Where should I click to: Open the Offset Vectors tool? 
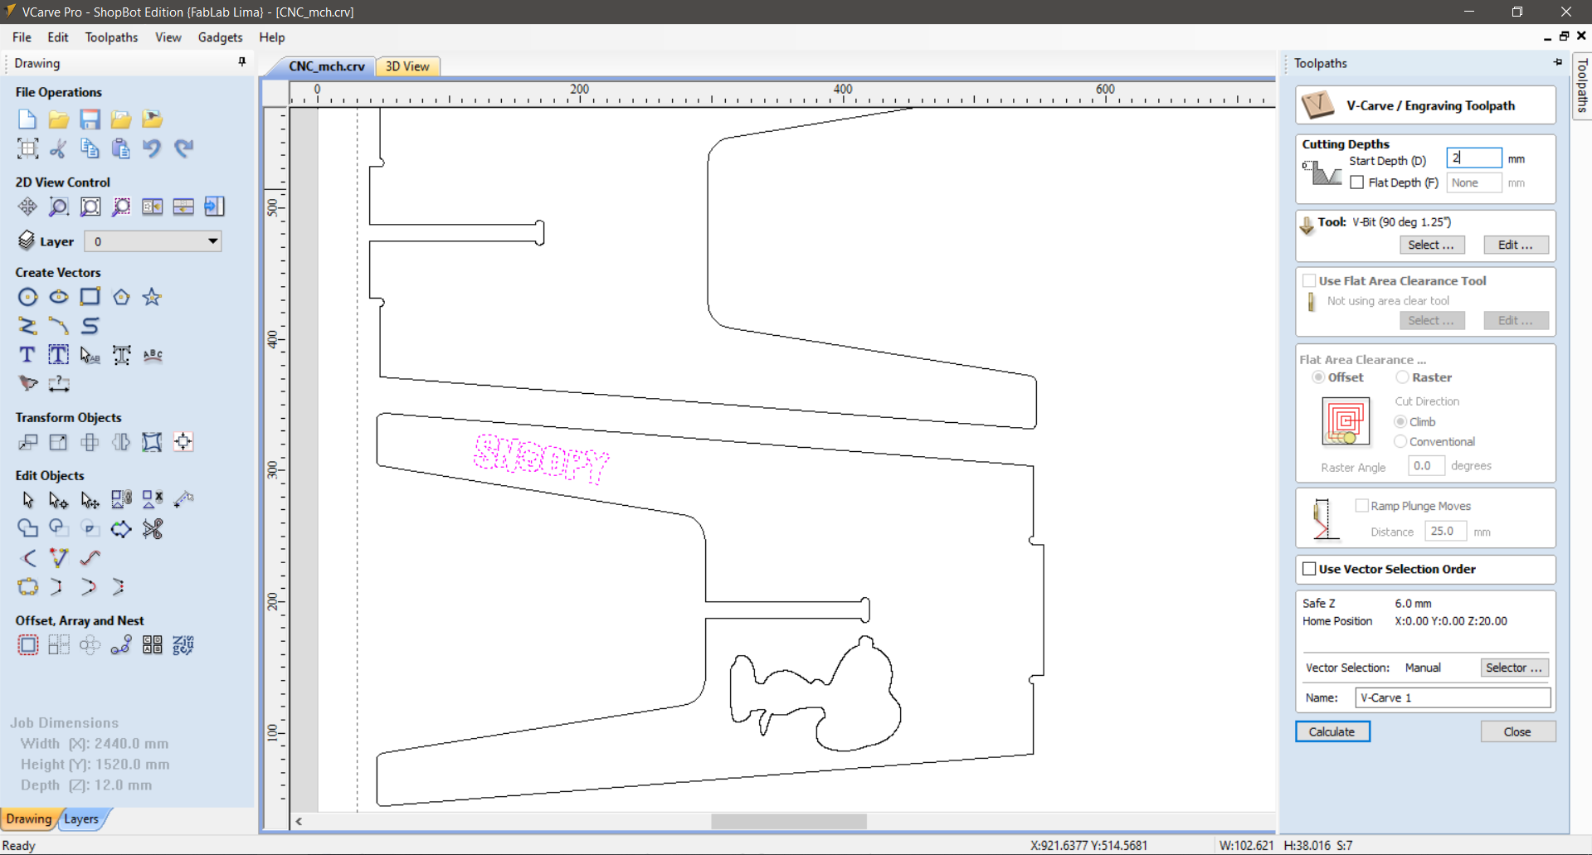point(27,645)
